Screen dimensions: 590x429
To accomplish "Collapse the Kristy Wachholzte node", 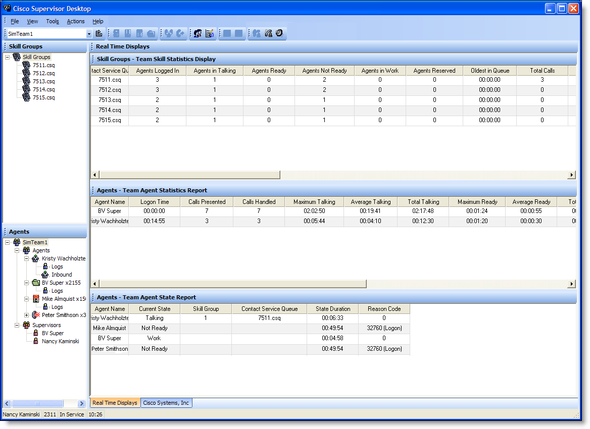I will [x=26, y=259].
